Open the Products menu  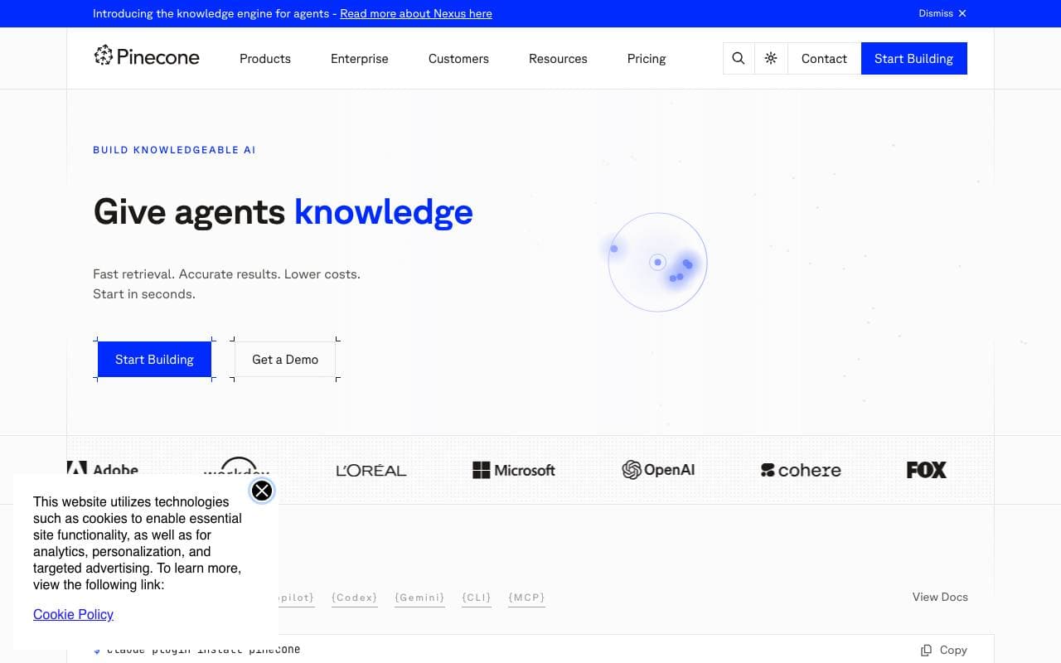click(x=265, y=59)
